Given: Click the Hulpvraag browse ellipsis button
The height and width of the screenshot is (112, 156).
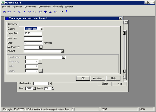Looking at the screenshot, I should [x=40, y=62].
